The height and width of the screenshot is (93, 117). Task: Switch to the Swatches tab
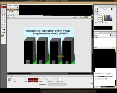(101, 7)
